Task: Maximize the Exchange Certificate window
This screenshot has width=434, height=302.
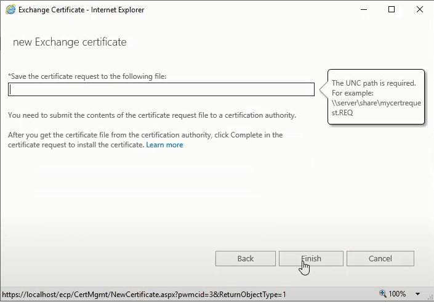Action: pyautogui.click(x=392, y=10)
